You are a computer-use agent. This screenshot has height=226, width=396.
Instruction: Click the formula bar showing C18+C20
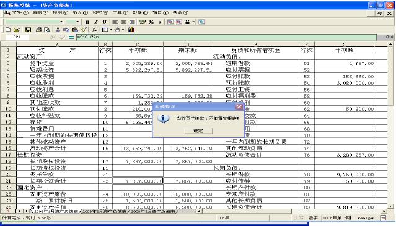pyautogui.click(x=226, y=37)
